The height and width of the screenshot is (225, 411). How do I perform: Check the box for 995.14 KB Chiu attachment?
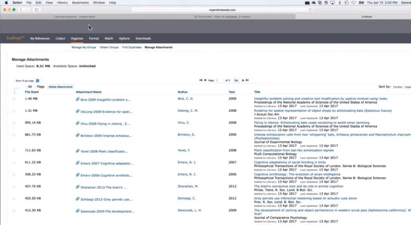click(14, 123)
